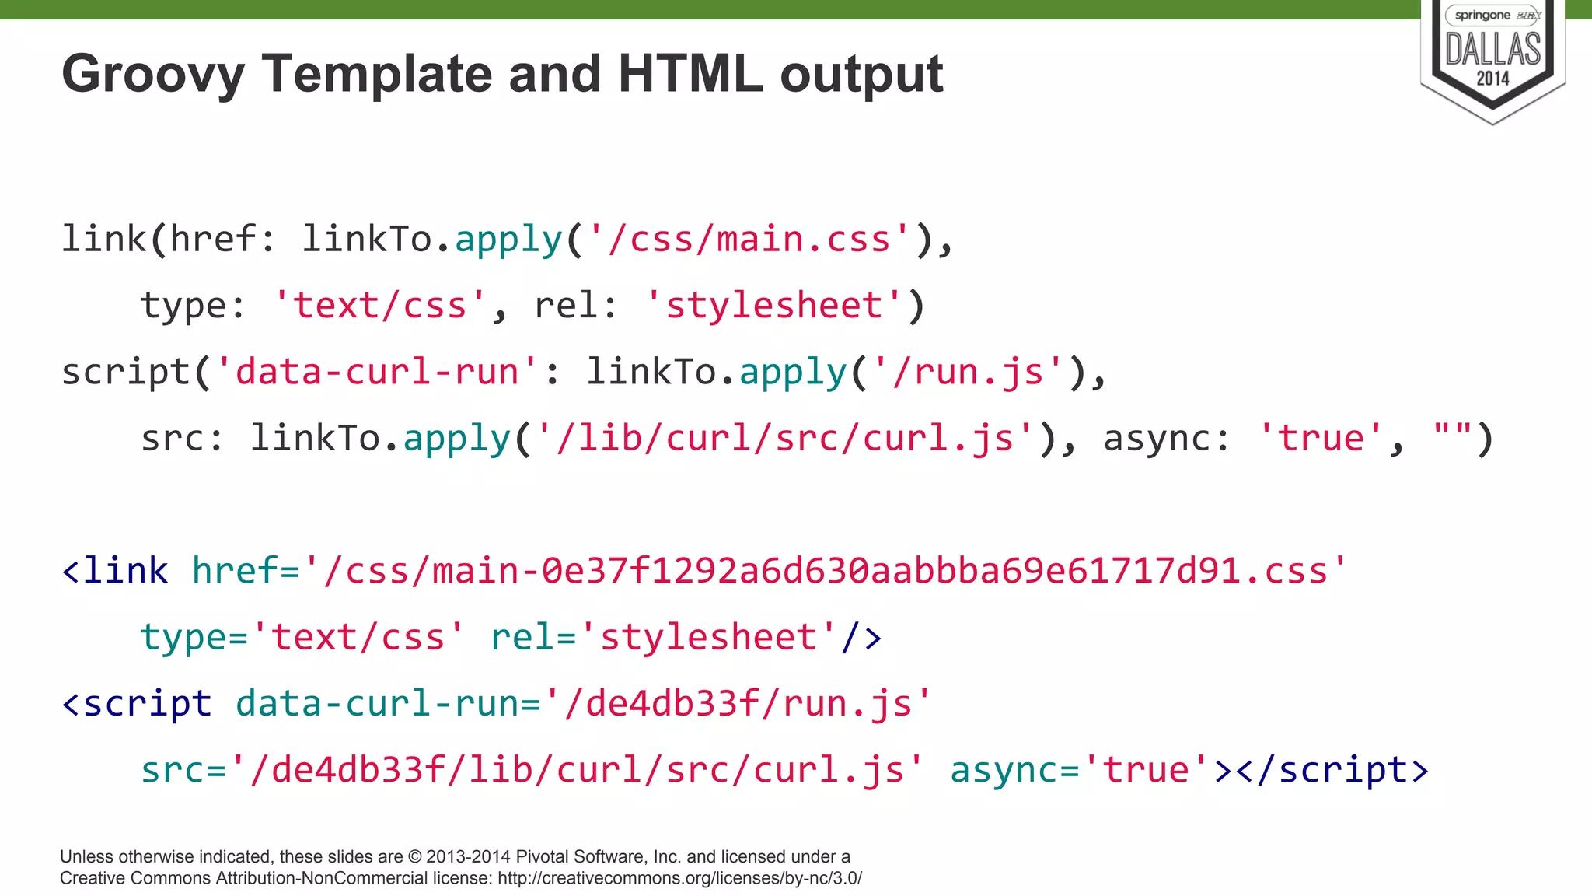Click the '/css/main.css' string in template code

pyautogui.click(x=749, y=240)
